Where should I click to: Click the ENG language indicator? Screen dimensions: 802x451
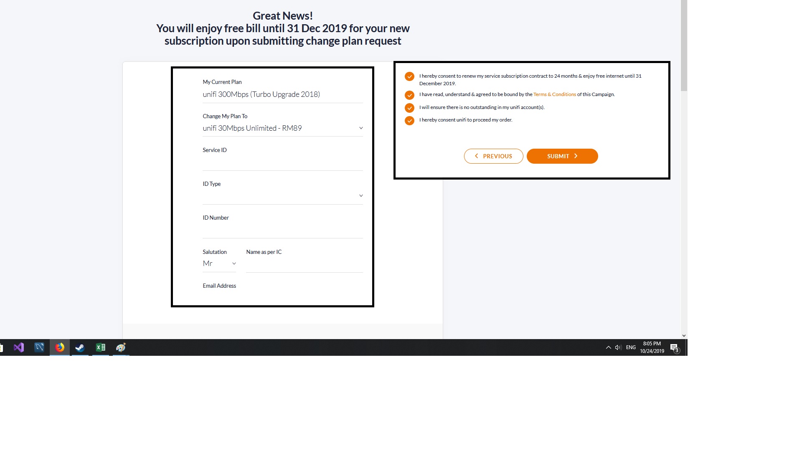(x=631, y=347)
